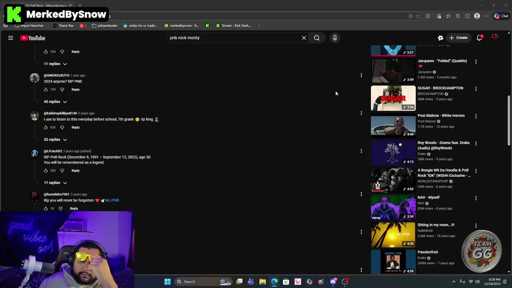Open Stream - Kick Dash bookmark
Image resolution: width=512 pixels, height=288 pixels.
point(233,26)
